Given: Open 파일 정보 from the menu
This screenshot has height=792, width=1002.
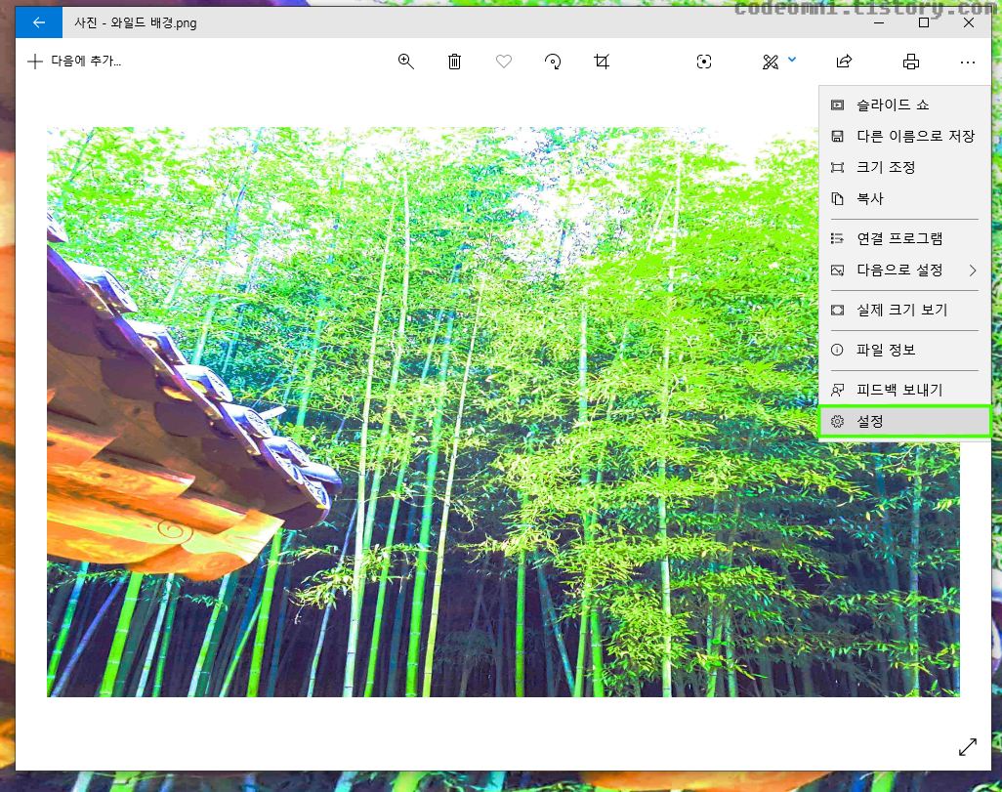Looking at the screenshot, I should (905, 350).
